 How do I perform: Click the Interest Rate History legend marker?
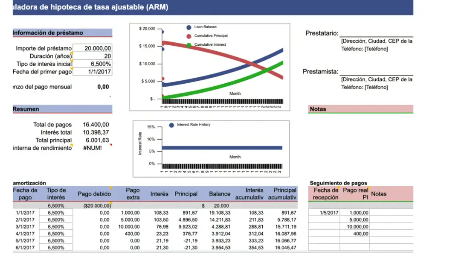[x=171, y=125]
